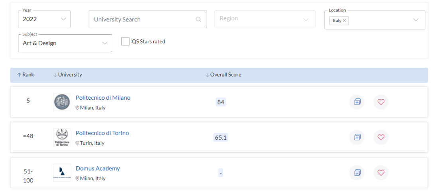The width and height of the screenshot is (431, 193).
Task: Open the Domus Academy link
Action: click(x=98, y=168)
